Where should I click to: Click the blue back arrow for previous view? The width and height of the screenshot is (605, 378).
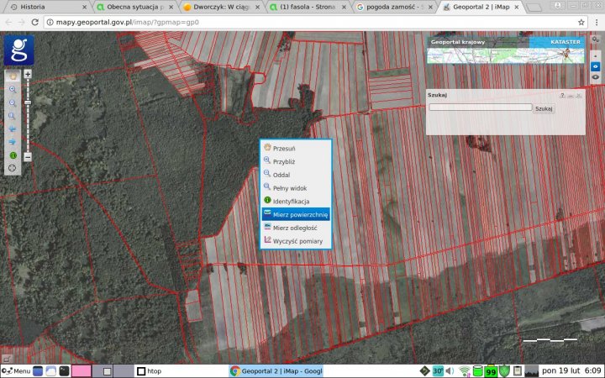click(13, 129)
